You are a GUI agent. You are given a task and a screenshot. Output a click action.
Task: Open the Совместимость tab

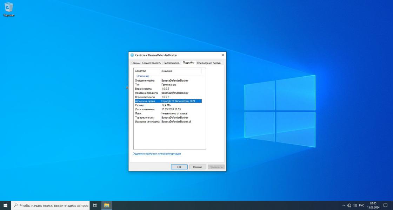[x=151, y=63]
